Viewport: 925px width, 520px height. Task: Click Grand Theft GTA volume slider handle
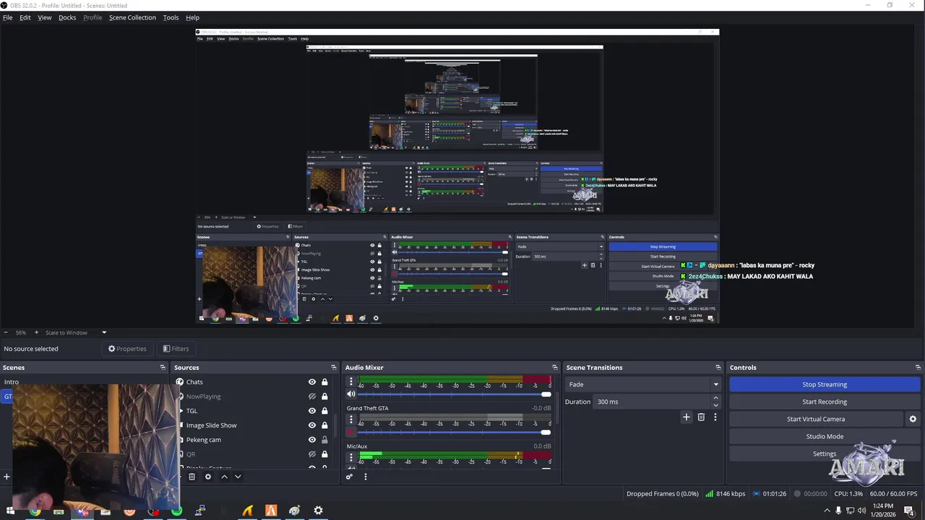[x=546, y=432]
